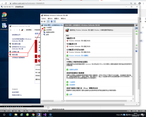The image size is (146, 117).
Task: Expand the 监视 tree node
Action: [x=42, y=35]
